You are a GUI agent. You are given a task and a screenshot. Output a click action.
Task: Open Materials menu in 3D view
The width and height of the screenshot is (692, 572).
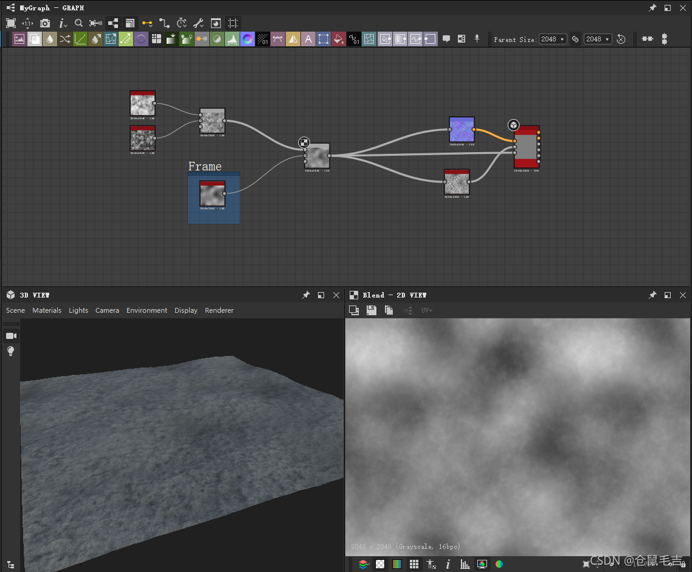point(47,310)
